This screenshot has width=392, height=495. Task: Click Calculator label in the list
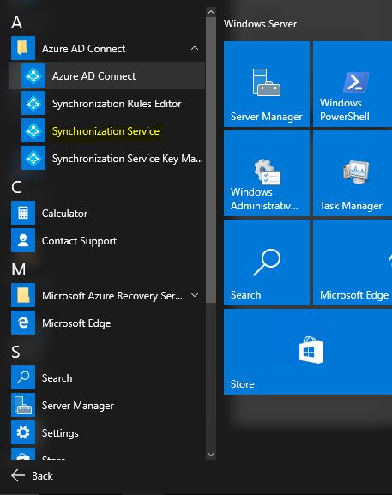point(64,214)
